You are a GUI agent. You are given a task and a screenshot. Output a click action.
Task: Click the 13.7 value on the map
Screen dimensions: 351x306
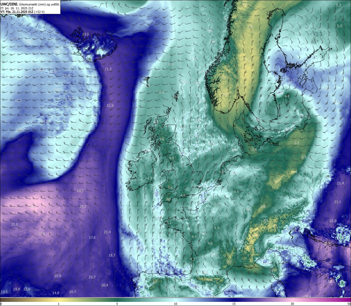pos(18,101)
